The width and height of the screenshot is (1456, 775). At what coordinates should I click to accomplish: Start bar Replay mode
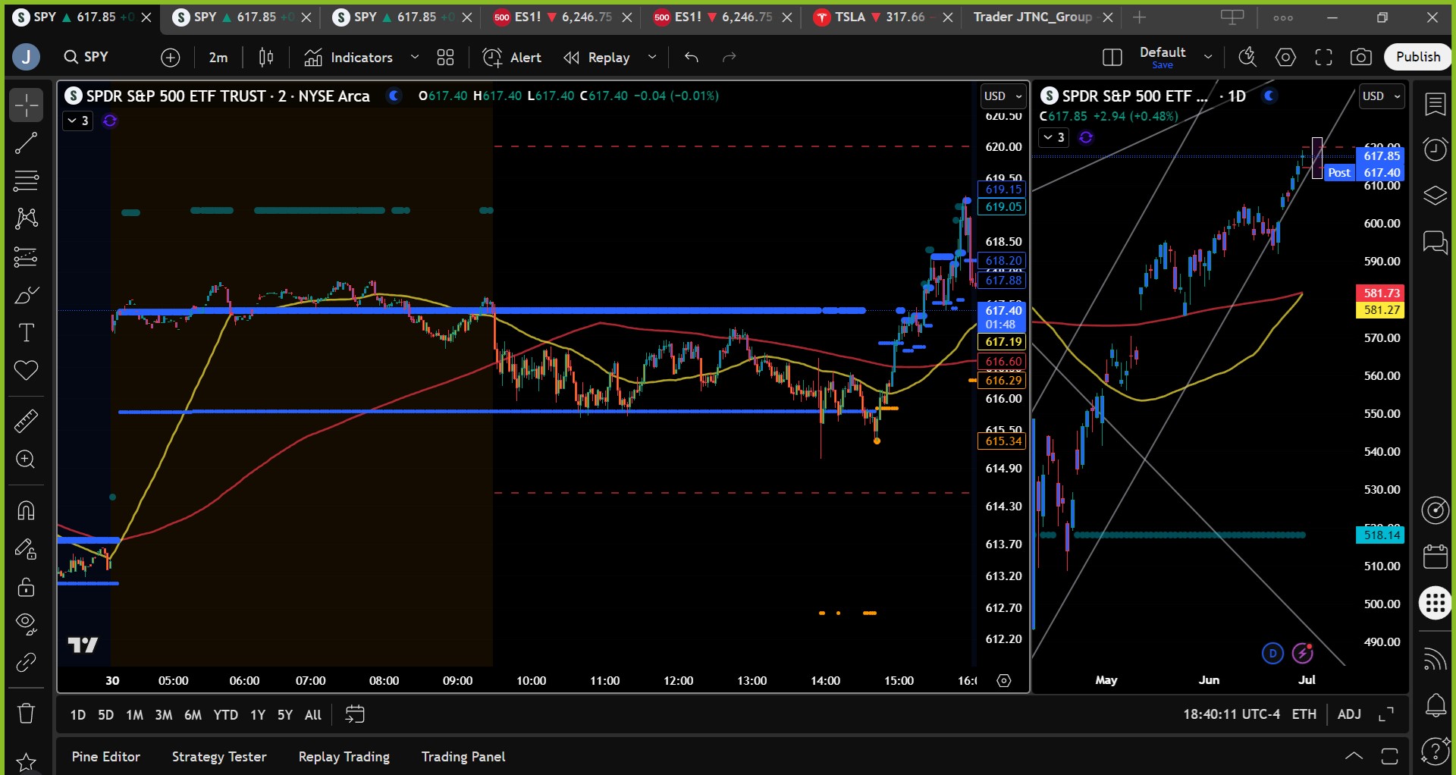click(597, 57)
